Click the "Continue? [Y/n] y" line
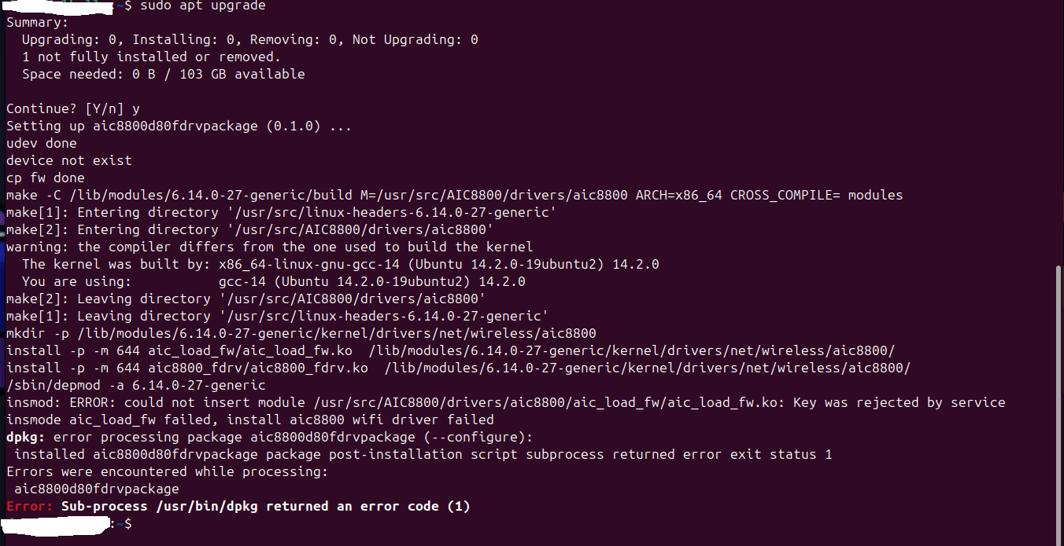The image size is (1064, 546). point(72,108)
